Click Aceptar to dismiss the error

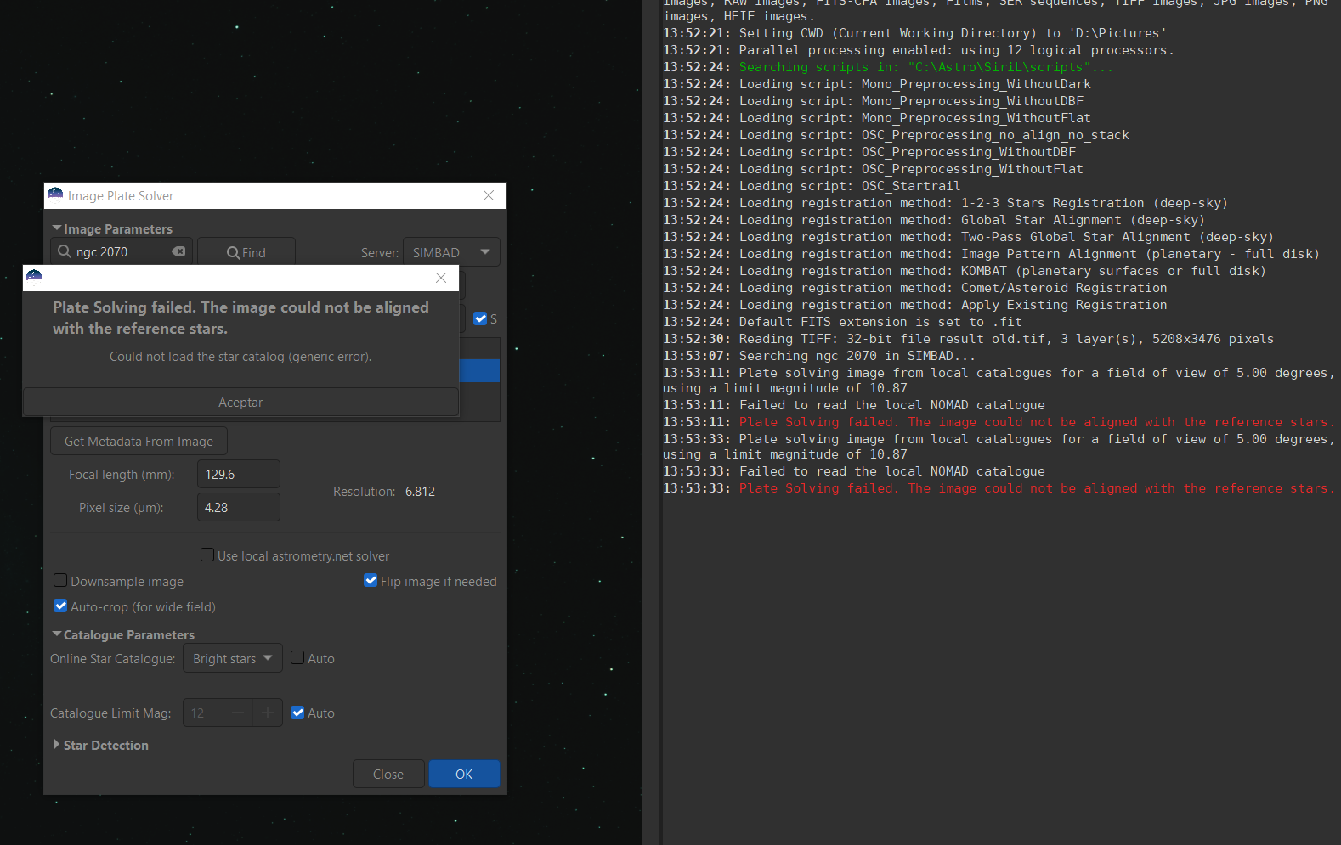tap(240, 403)
